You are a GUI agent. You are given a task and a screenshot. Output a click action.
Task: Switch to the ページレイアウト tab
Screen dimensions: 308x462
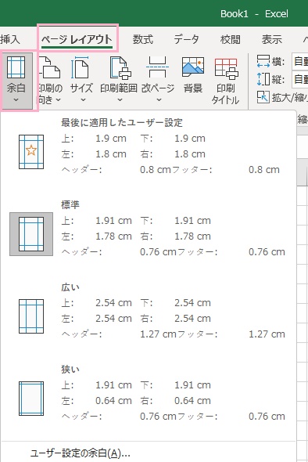(x=77, y=39)
